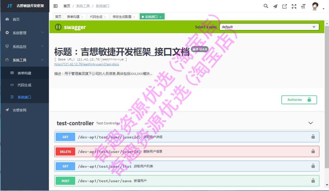This screenshot has width=329, height=191.
Task: Click the JT logo in sidebar
Action: point(10,6)
